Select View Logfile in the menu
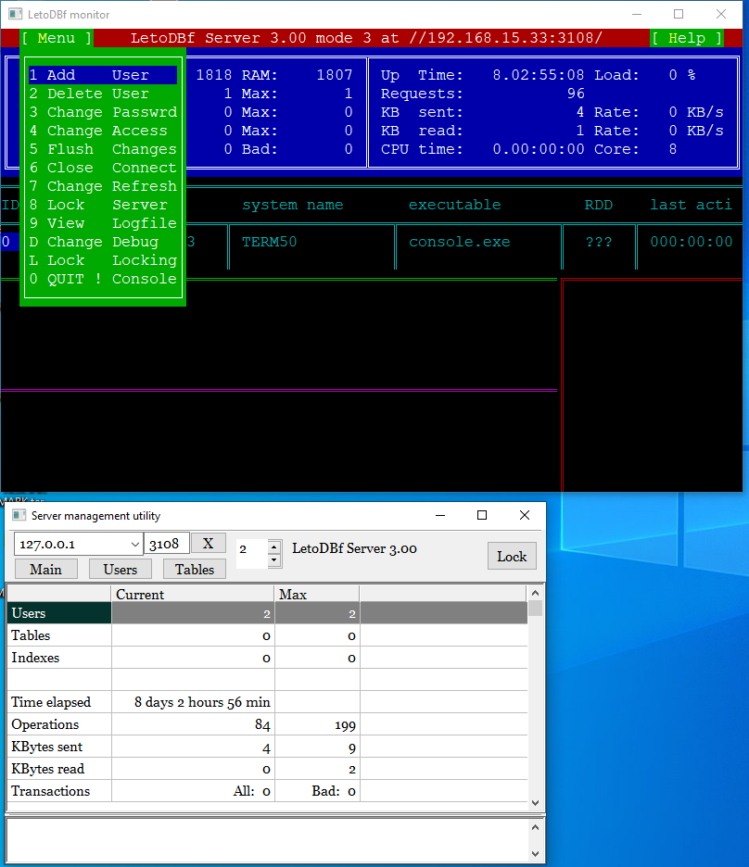The width and height of the screenshot is (749, 867). coord(102,223)
